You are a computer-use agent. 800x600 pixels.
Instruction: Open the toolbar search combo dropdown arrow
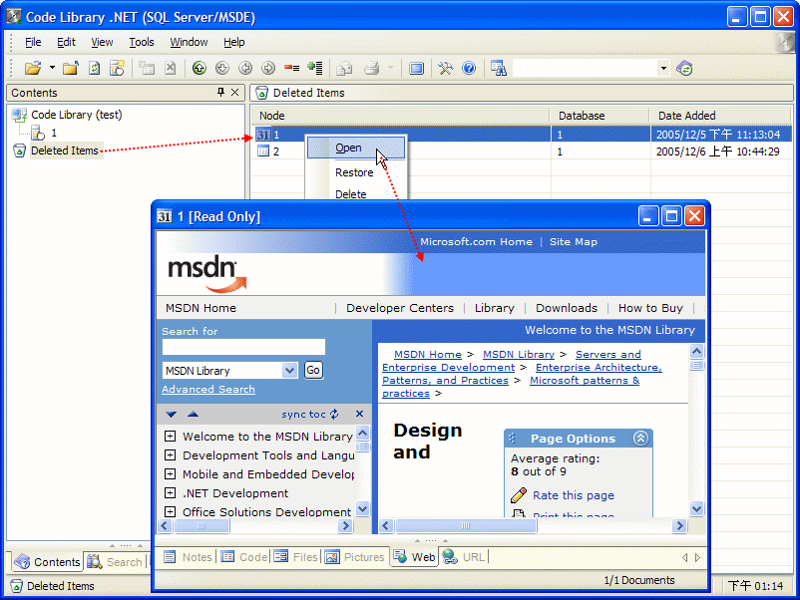(x=663, y=68)
